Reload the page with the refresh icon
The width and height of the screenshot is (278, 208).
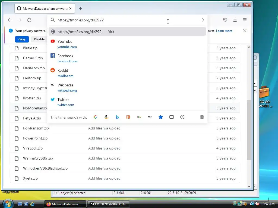click(29, 20)
